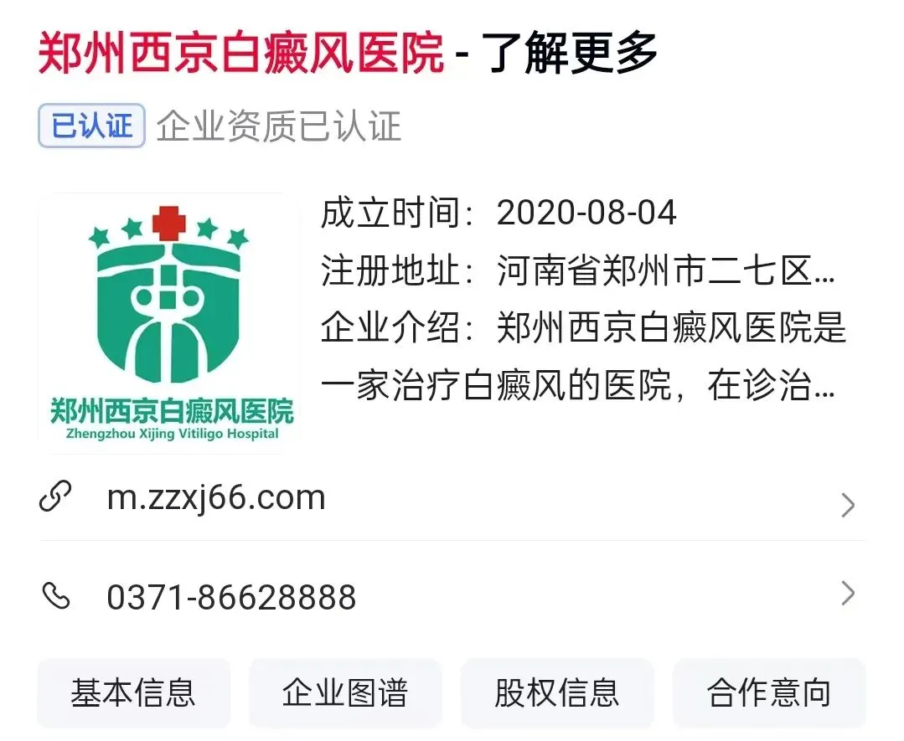Click the green hospital name under the logo
Image resolution: width=904 pixels, height=741 pixels.
click(x=172, y=411)
